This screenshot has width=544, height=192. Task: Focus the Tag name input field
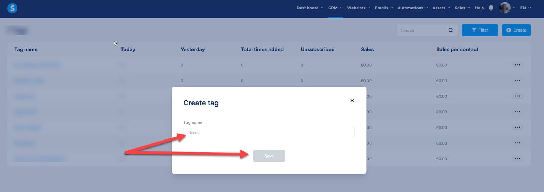click(269, 132)
